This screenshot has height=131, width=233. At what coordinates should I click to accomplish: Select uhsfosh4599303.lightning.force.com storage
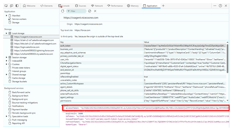(34, 51)
